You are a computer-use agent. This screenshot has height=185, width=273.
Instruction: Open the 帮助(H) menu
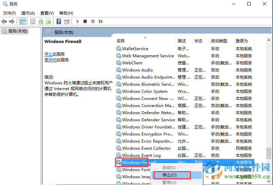66,13
